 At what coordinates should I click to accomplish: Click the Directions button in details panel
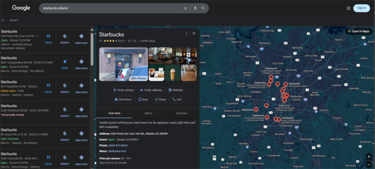tap(123, 99)
